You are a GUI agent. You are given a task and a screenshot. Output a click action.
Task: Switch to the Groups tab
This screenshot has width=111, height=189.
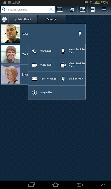[52, 19]
